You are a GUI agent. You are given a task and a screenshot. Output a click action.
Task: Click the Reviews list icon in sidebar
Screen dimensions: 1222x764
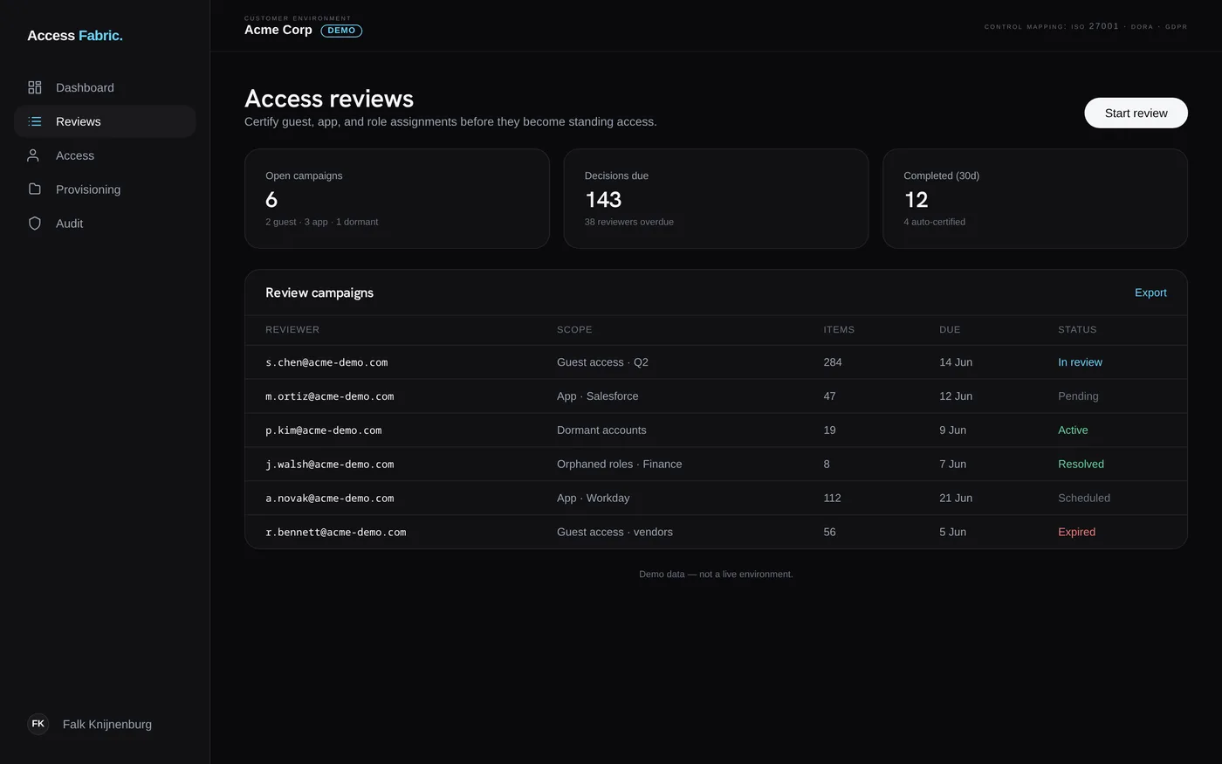click(35, 121)
